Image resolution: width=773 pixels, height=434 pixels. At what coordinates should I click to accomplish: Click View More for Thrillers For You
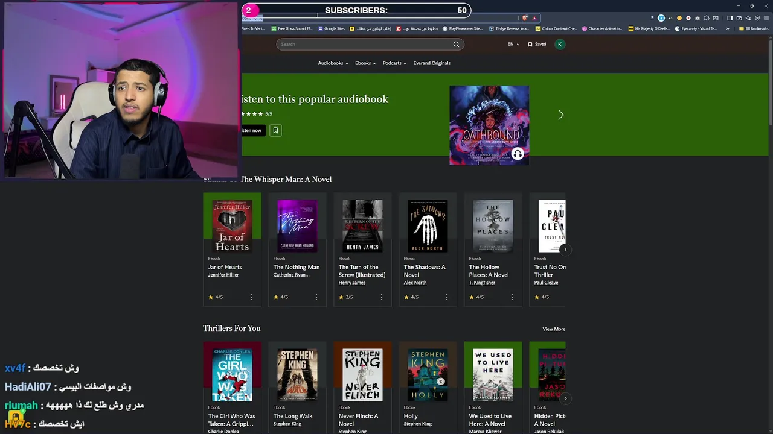tap(554, 329)
